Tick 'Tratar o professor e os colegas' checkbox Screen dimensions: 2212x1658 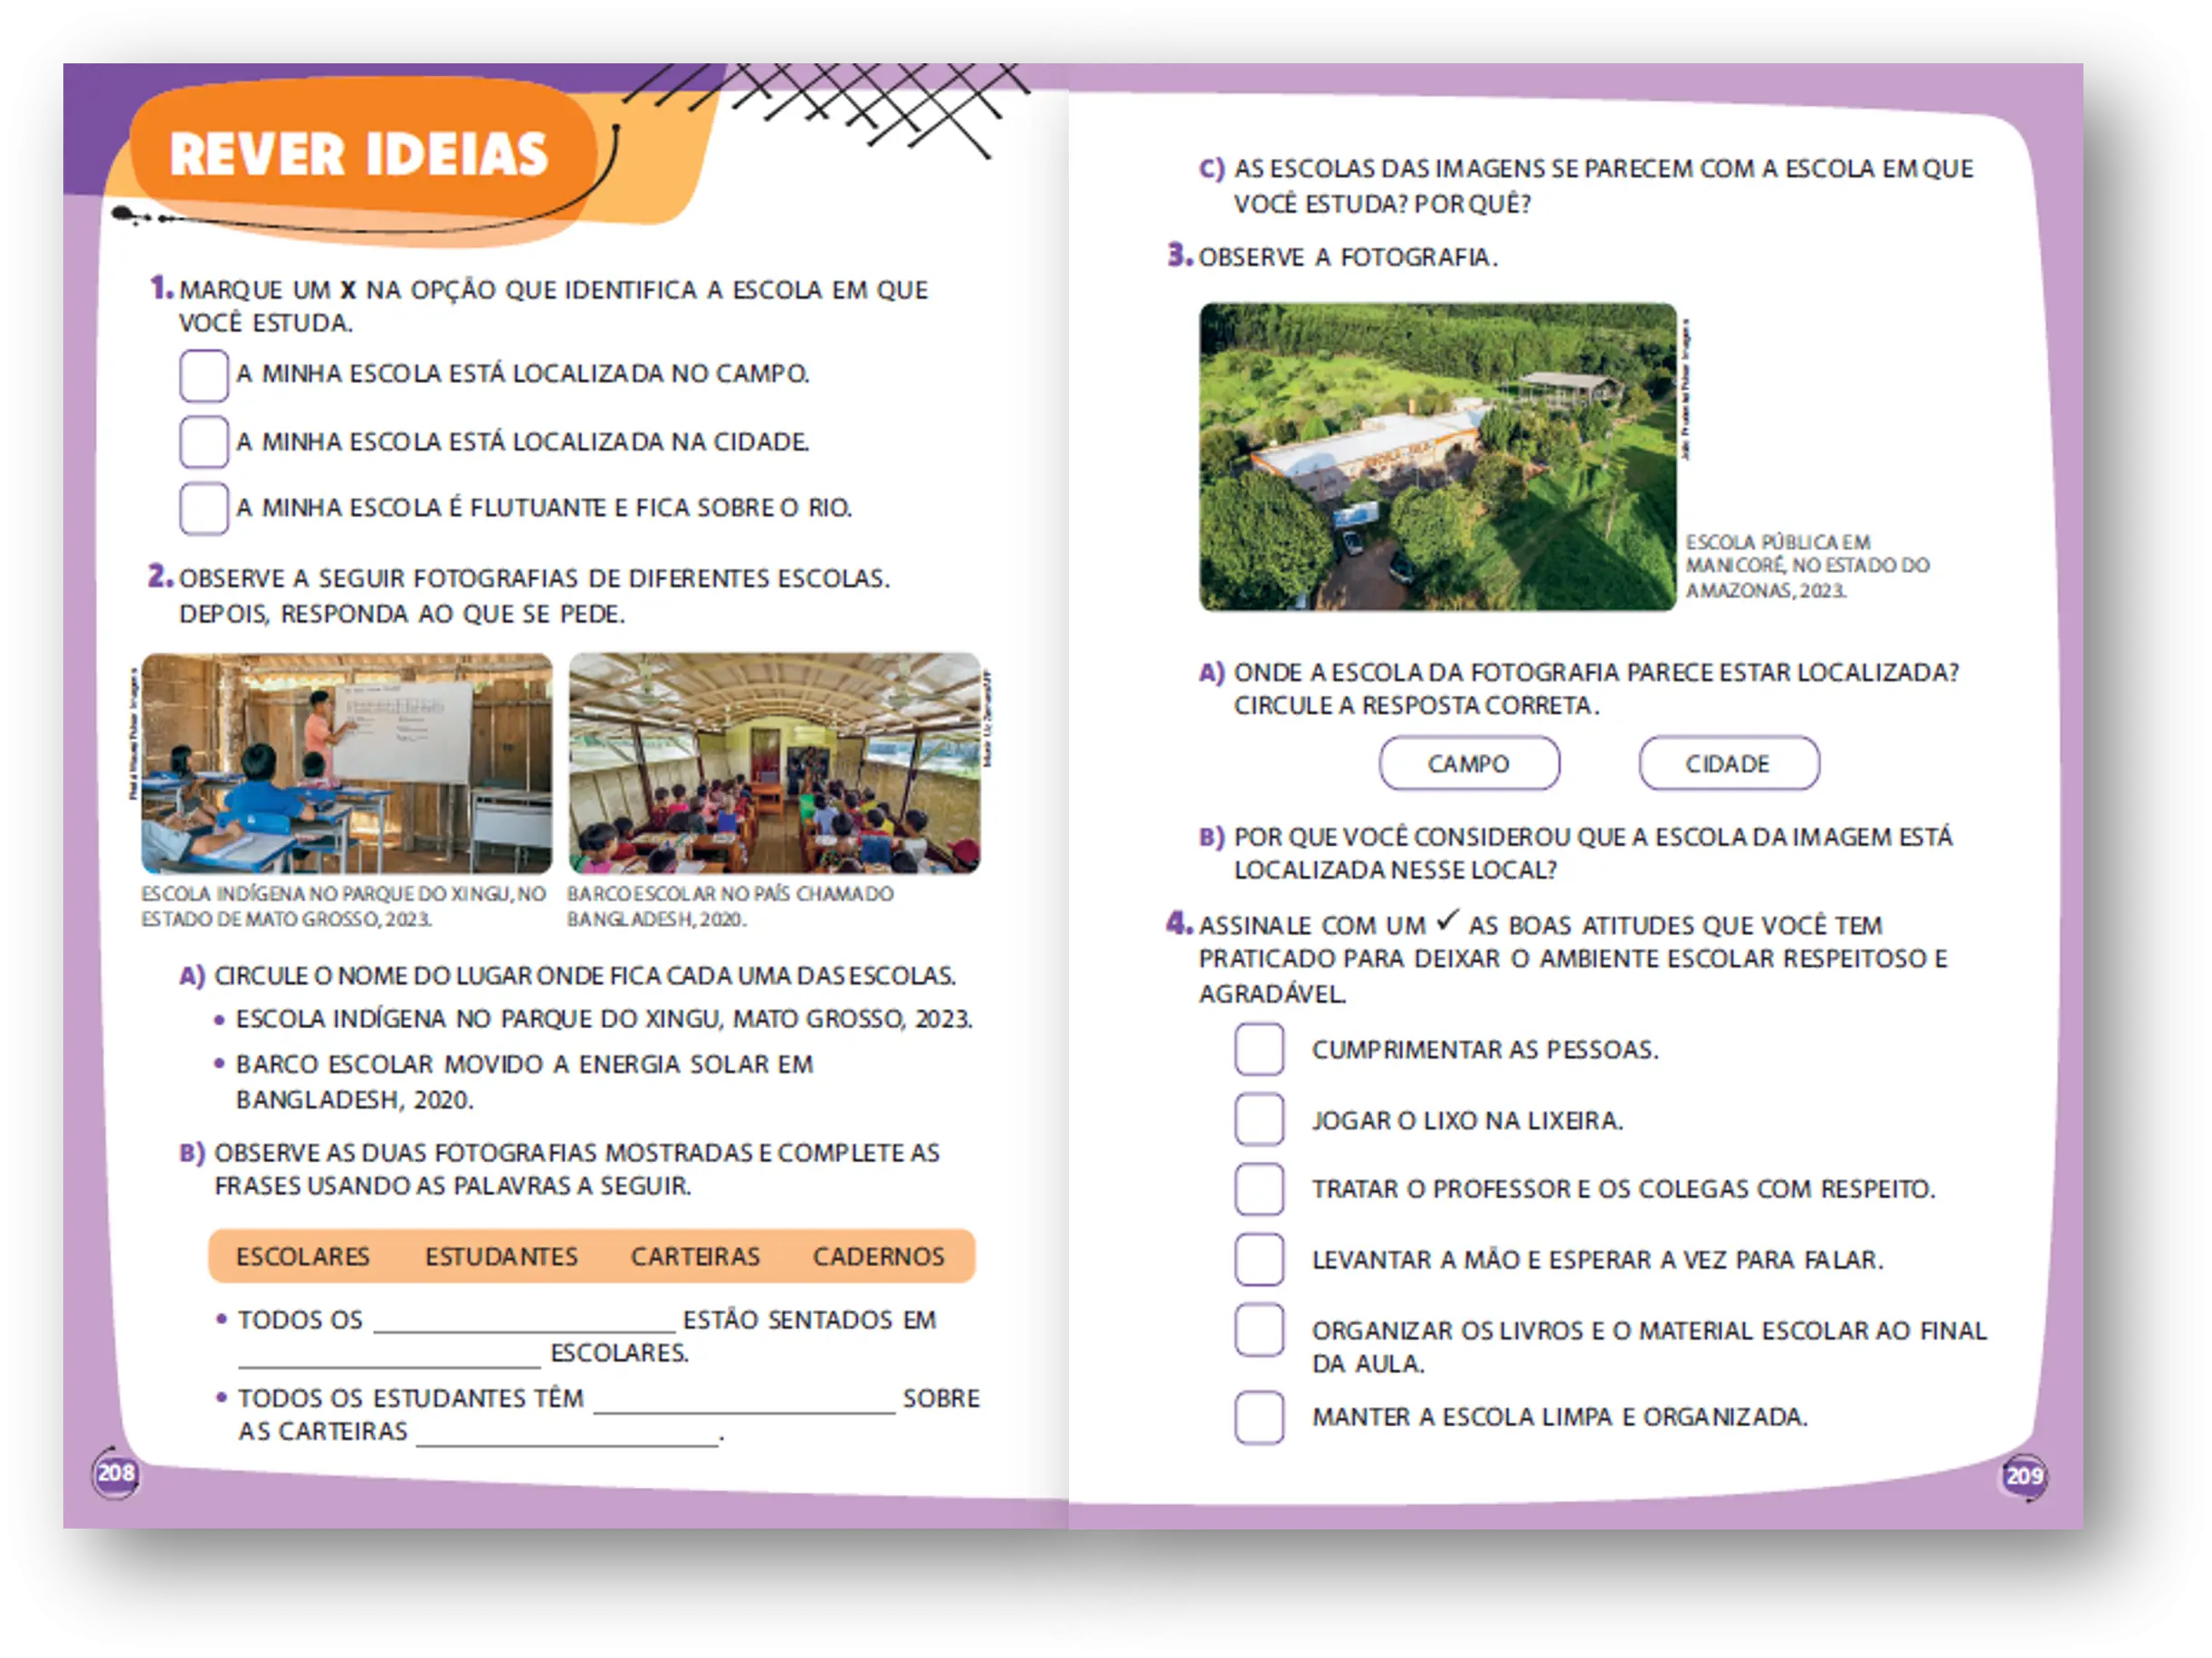click(x=1259, y=1189)
